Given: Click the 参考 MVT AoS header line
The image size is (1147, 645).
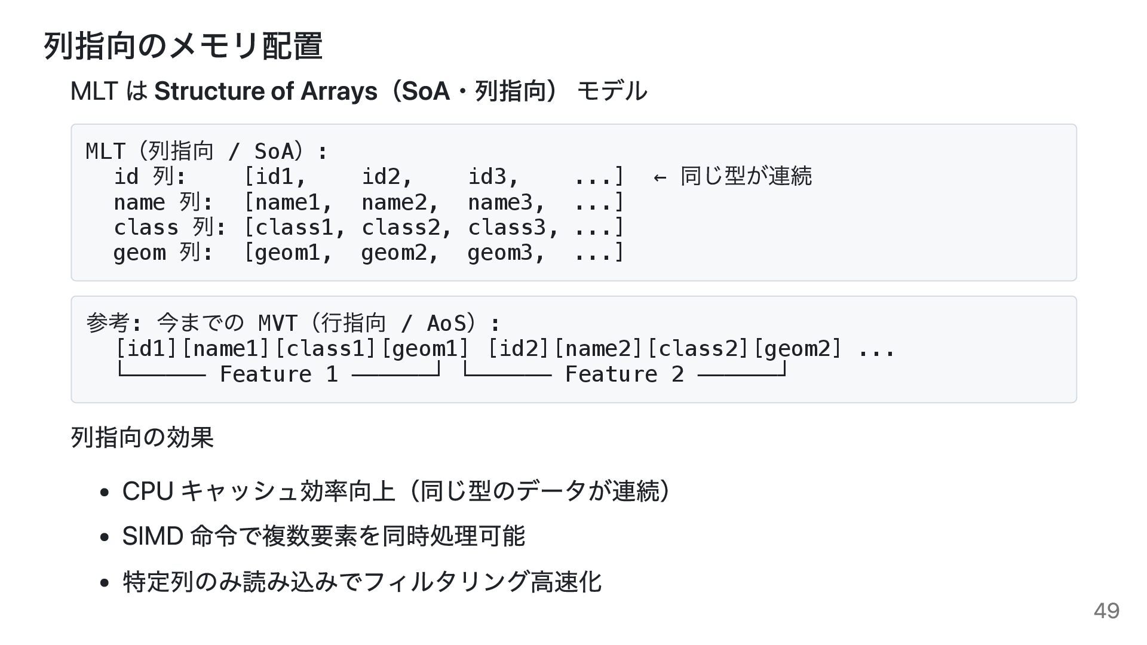Looking at the screenshot, I should [293, 323].
